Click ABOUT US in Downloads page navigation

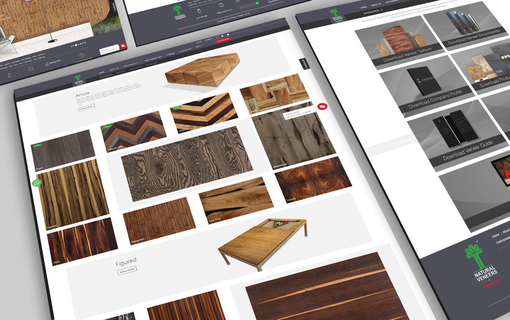coord(376,5)
